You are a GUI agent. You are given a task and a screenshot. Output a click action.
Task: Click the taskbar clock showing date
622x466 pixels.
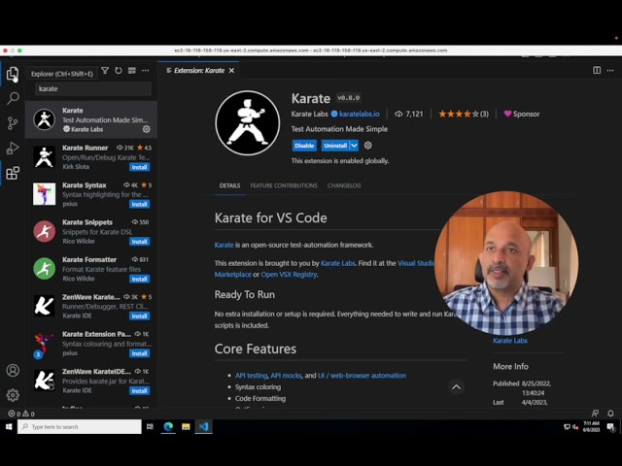(592, 427)
